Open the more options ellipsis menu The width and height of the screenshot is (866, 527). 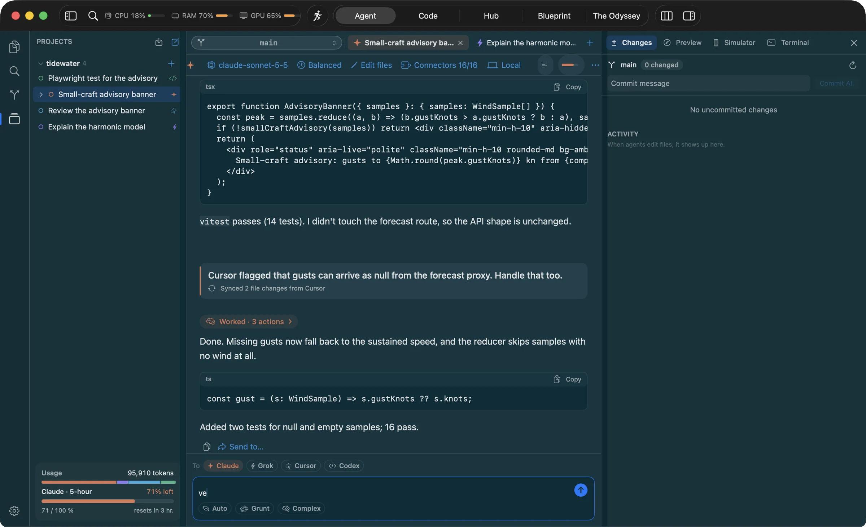coord(595,65)
